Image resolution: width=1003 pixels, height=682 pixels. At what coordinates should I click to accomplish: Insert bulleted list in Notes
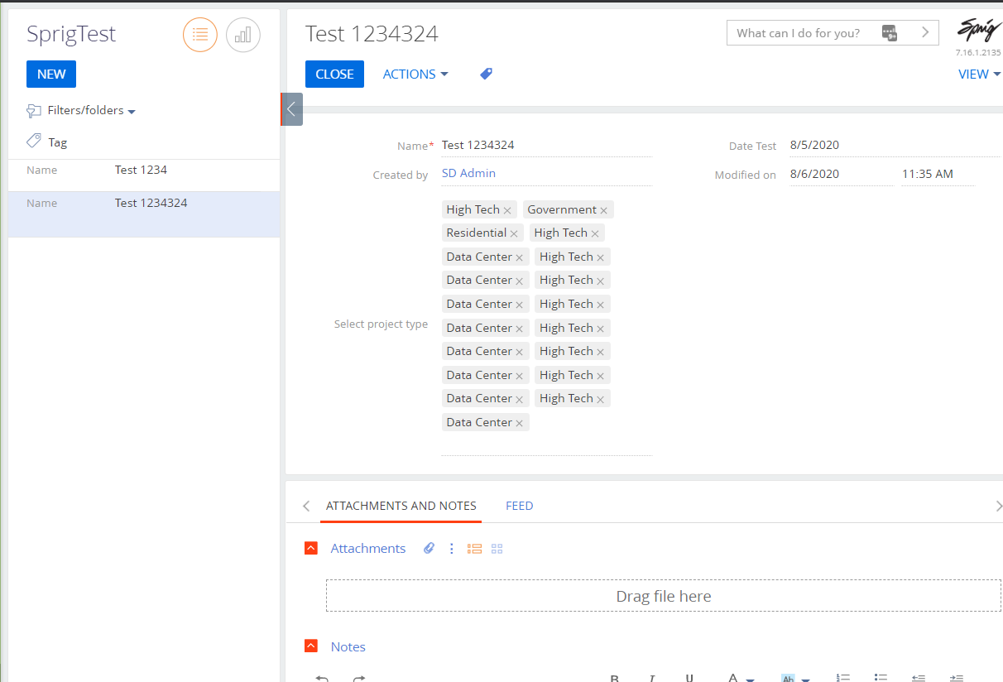click(x=881, y=678)
